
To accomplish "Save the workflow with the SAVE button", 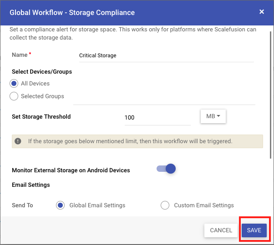I will point(254,230).
